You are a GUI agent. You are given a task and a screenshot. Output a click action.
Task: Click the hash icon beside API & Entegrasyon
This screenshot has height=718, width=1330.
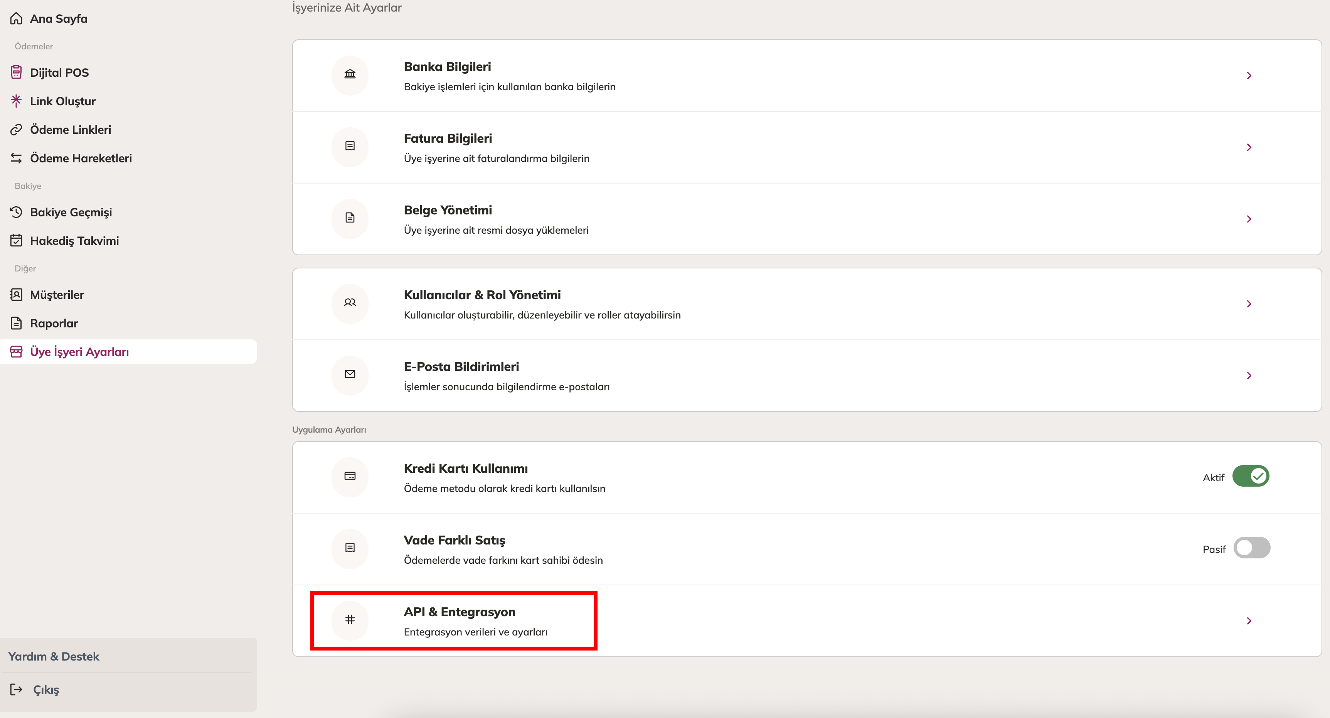[350, 619]
